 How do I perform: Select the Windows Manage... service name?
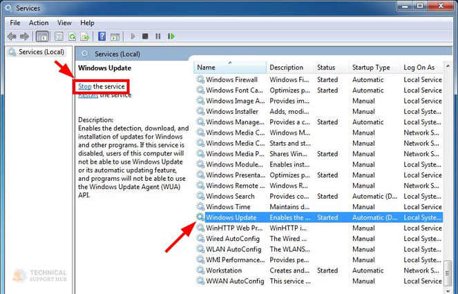235,122
